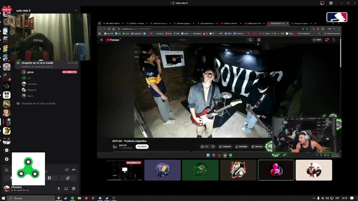Click YouTube dislike thumb icon in stream
Viewport: 358px width, 201px height.
coord(213,146)
